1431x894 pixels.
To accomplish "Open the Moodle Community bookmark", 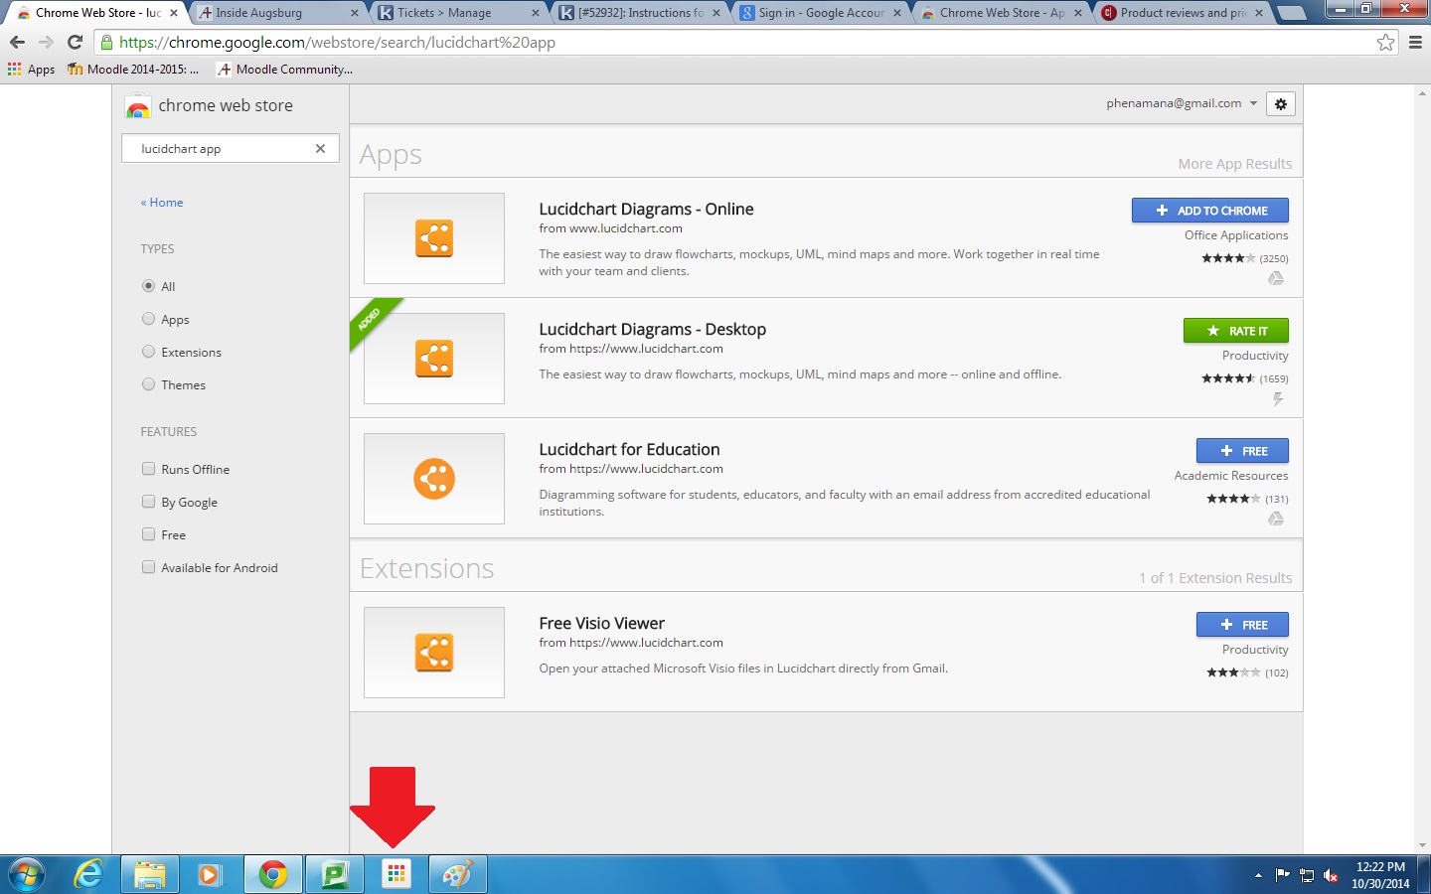I will coord(285,70).
